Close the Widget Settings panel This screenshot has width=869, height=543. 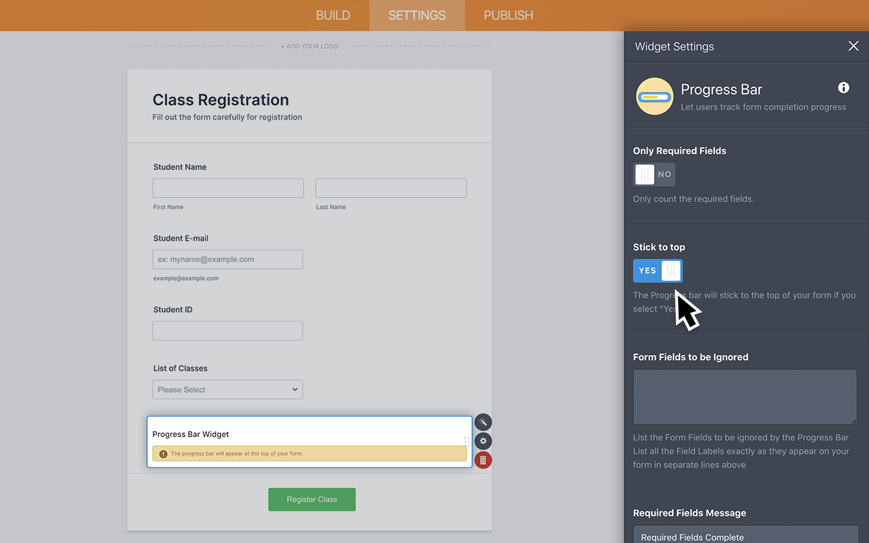[853, 46]
